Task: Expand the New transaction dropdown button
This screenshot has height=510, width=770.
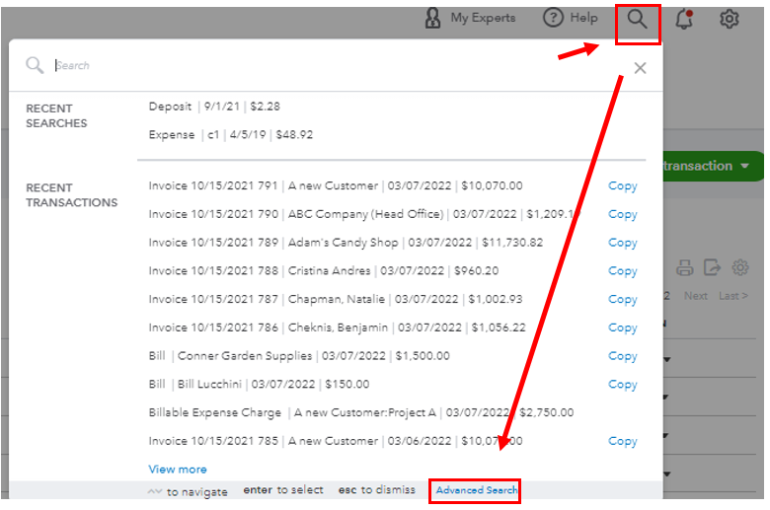Action: click(x=713, y=166)
